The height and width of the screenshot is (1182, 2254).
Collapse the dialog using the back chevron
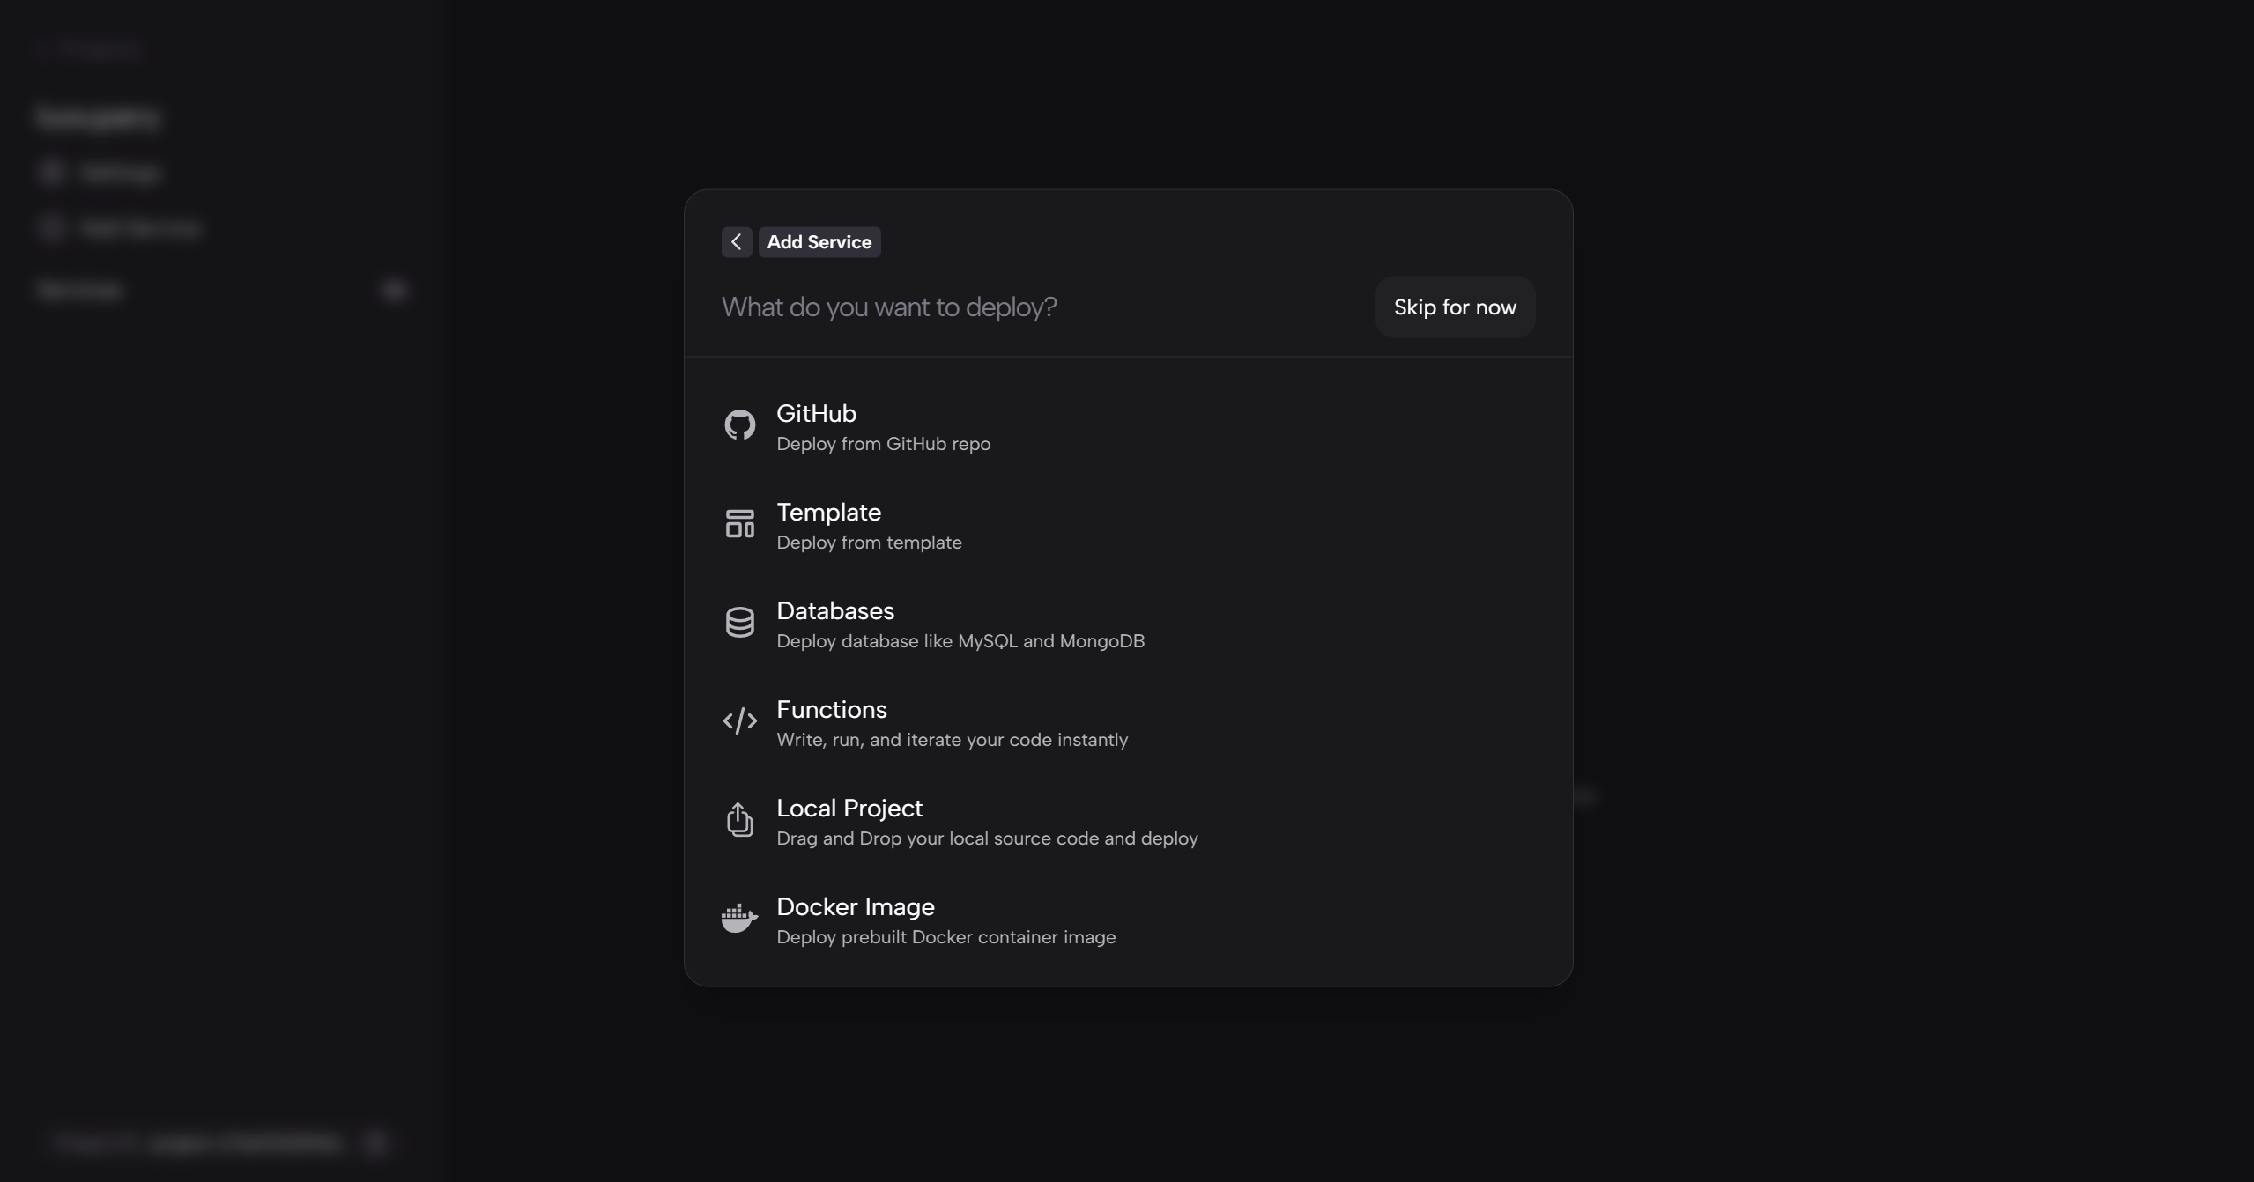coord(736,241)
